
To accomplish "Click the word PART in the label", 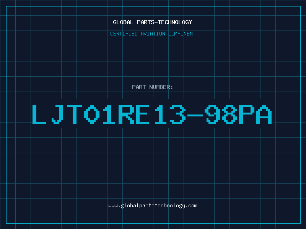I will click(x=139, y=87).
